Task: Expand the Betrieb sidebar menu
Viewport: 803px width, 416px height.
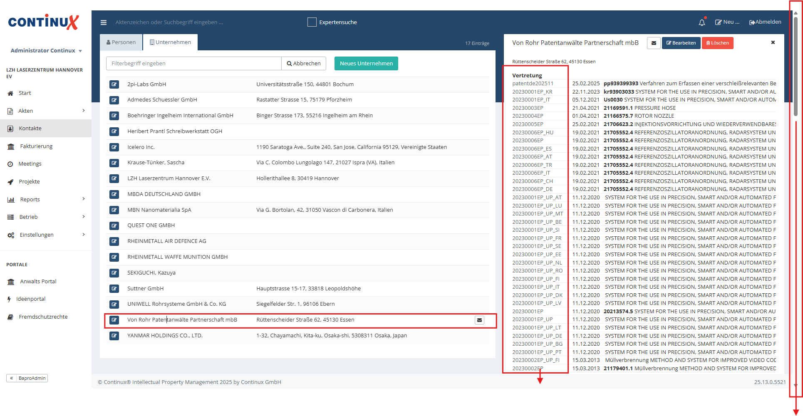Action: click(46, 217)
